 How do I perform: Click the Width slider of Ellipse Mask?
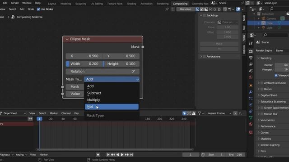tap(84, 64)
